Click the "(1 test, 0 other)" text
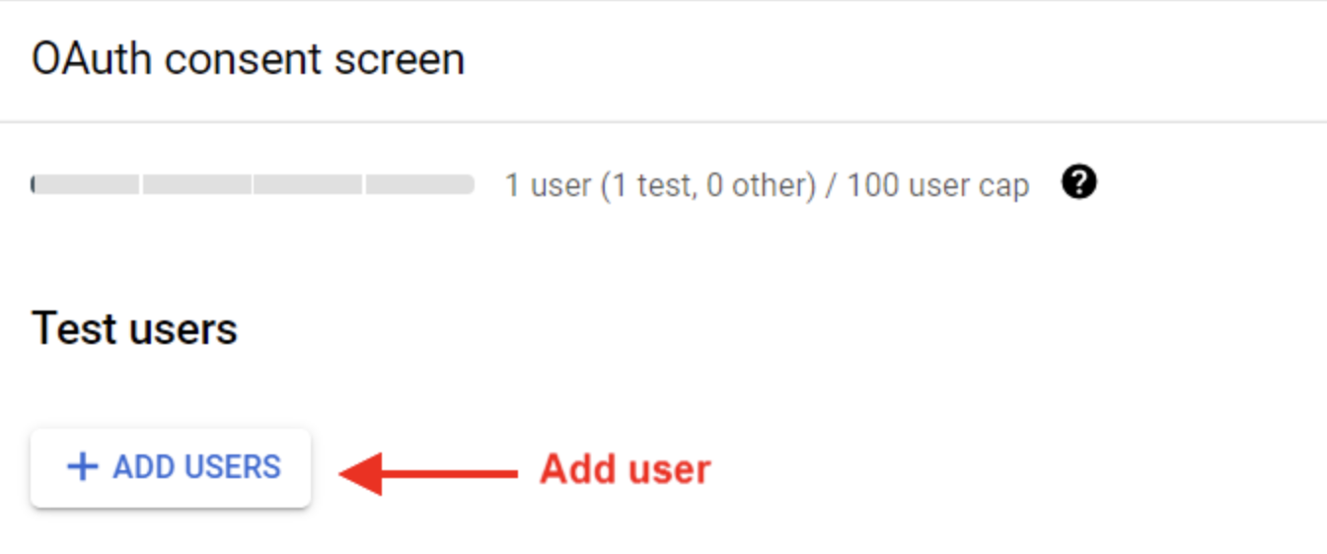Image resolution: width=1327 pixels, height=554 pixels. (708, 185)
